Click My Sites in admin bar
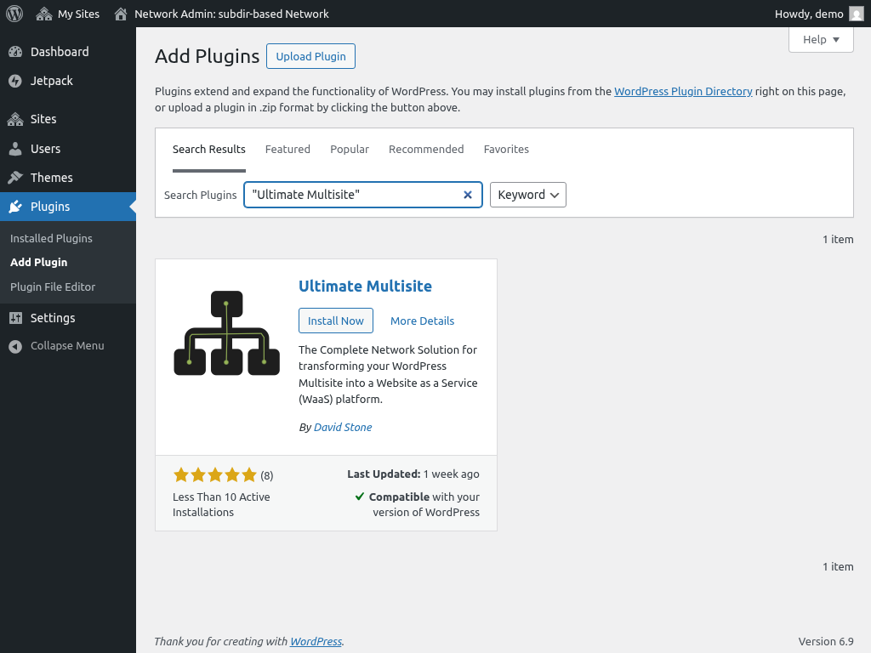This screenshot has height=653, width=871. coord(78,14)
